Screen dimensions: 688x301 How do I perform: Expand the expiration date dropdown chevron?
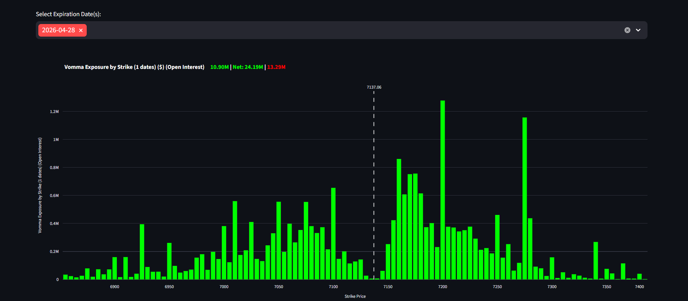click(x=638, y=30)
